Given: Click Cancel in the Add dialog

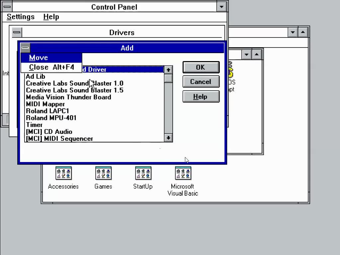Looking at the screenshot, I should click(x=201, y=82).
